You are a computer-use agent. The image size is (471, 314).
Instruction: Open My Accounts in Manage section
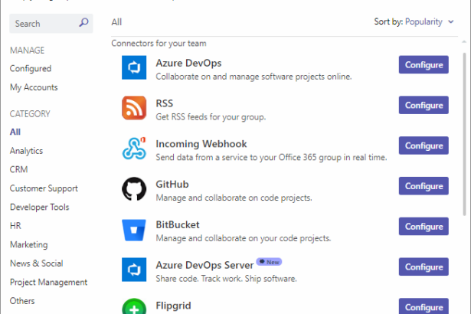click(34, 87)
